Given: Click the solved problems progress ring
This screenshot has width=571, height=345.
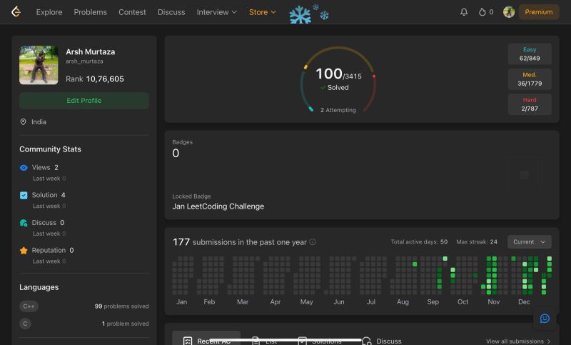Looking at the screenshot, I should tap(338, 79).
